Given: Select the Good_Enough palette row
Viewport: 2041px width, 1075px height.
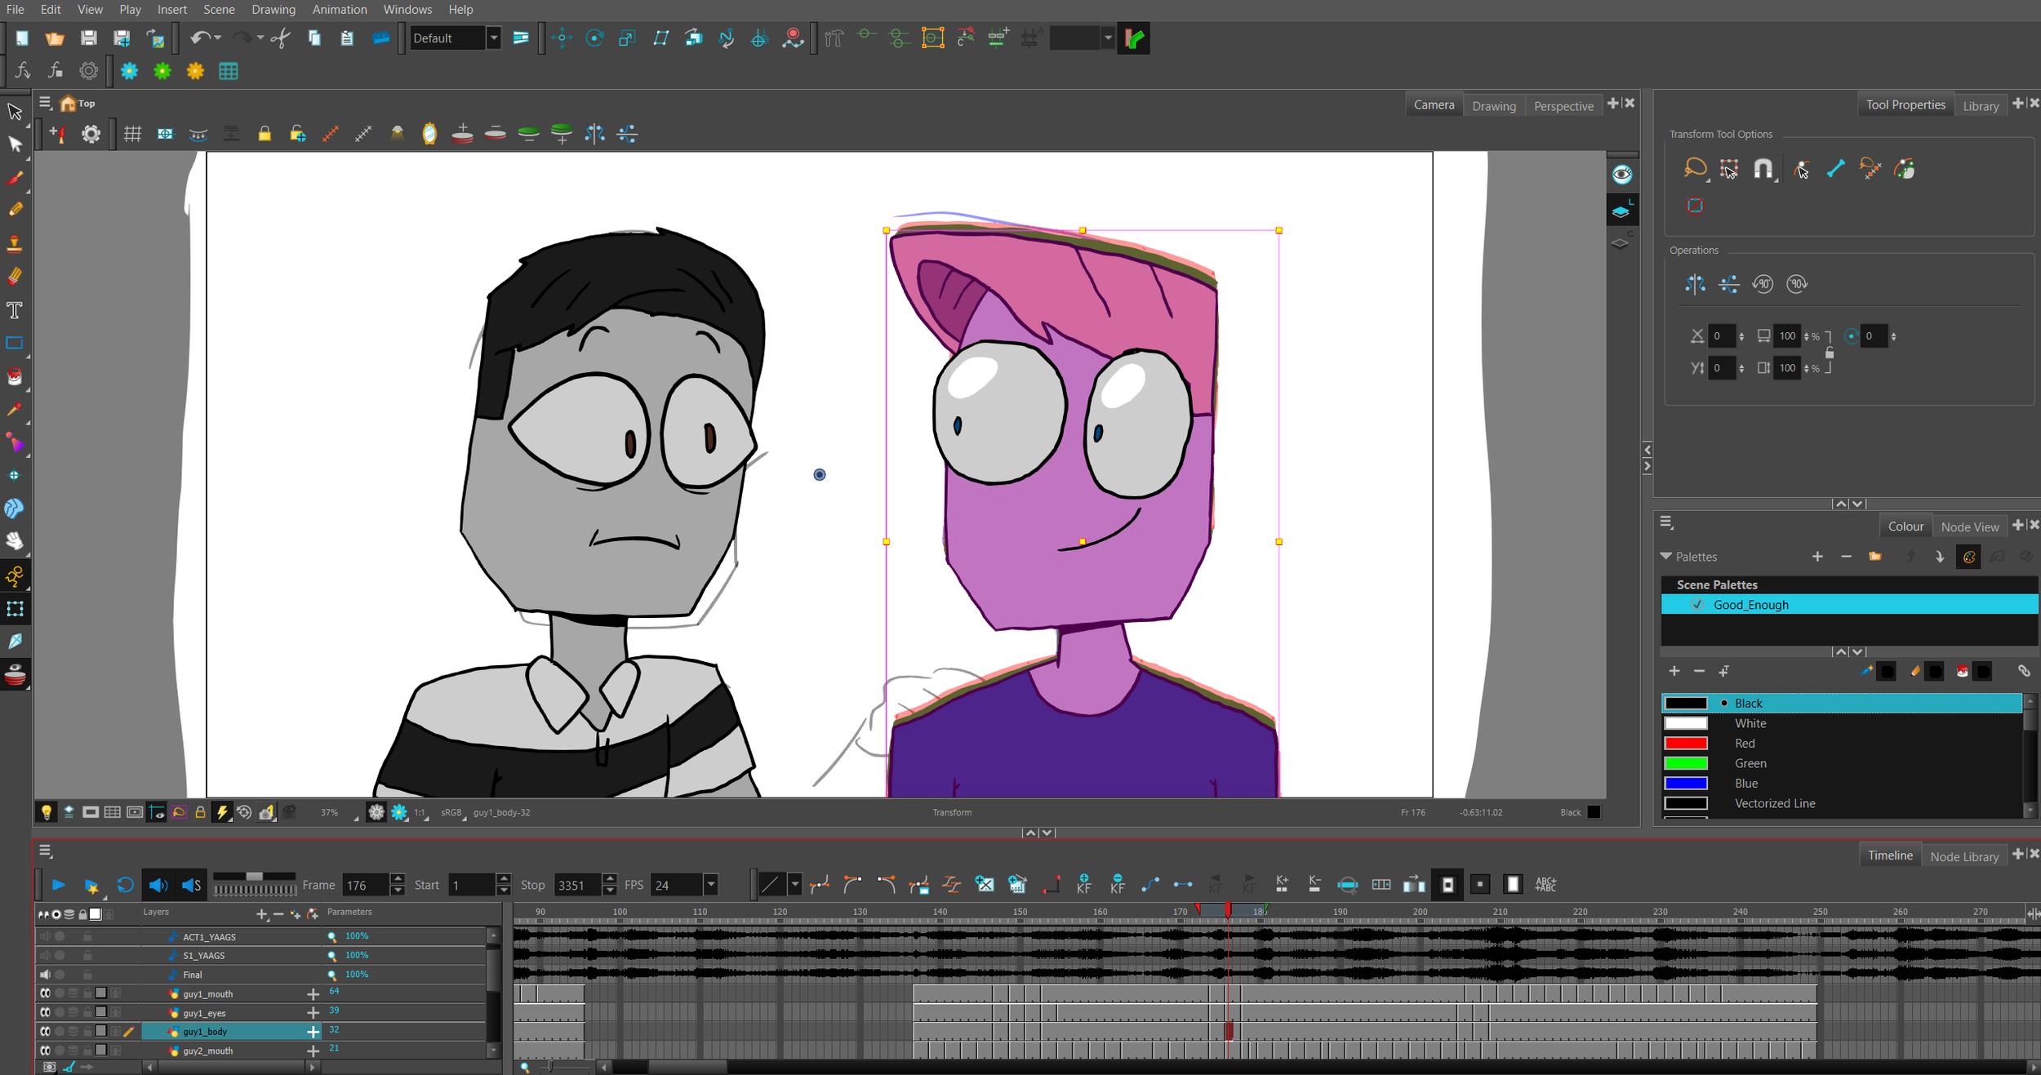Looking at the screenshot, I should point(1849,605).
